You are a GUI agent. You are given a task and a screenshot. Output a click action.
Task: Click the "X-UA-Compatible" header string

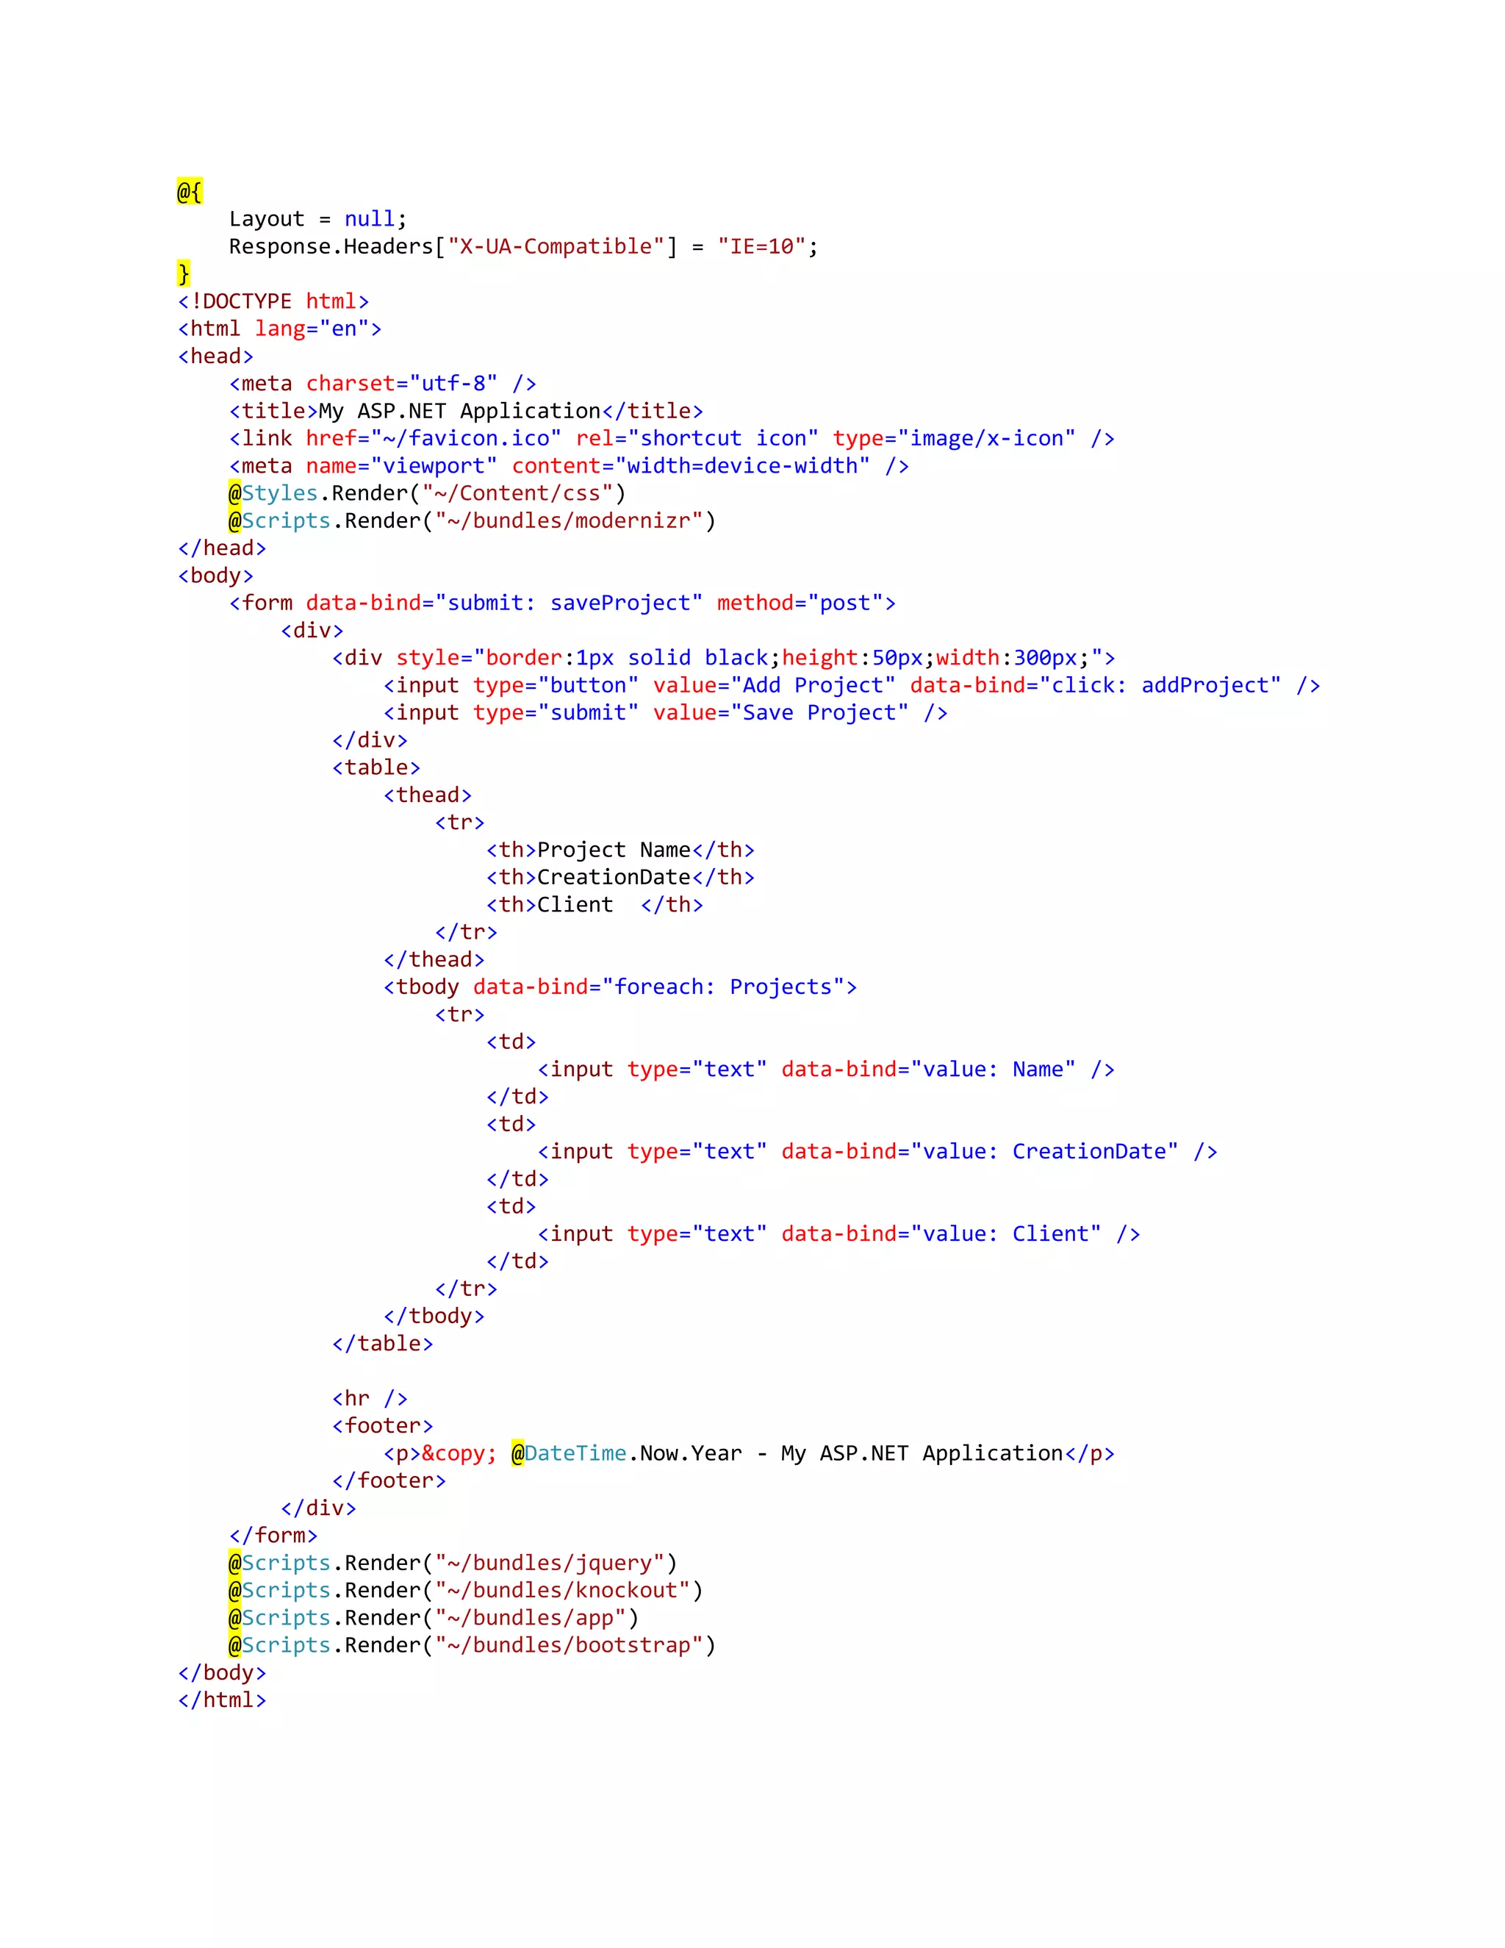[556, 246]
